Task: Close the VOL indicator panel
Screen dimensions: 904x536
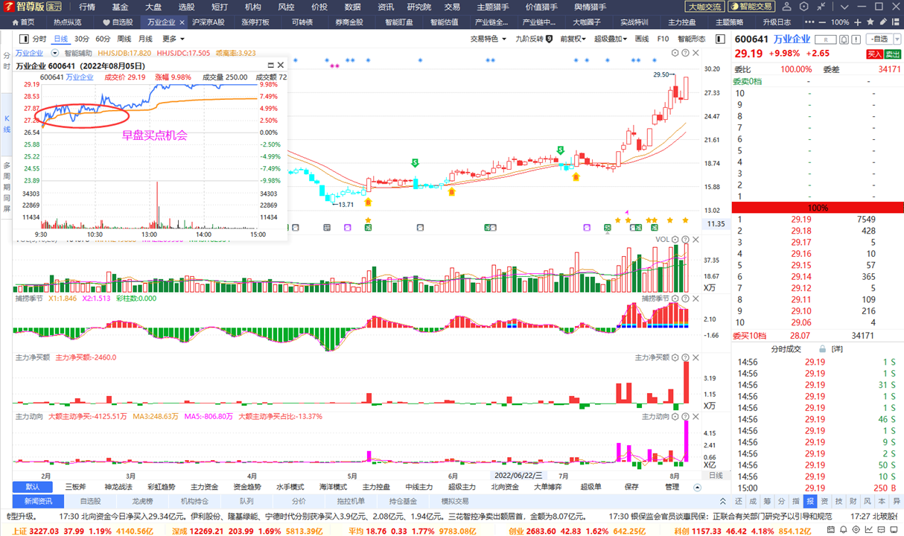Action: [695, 240]
